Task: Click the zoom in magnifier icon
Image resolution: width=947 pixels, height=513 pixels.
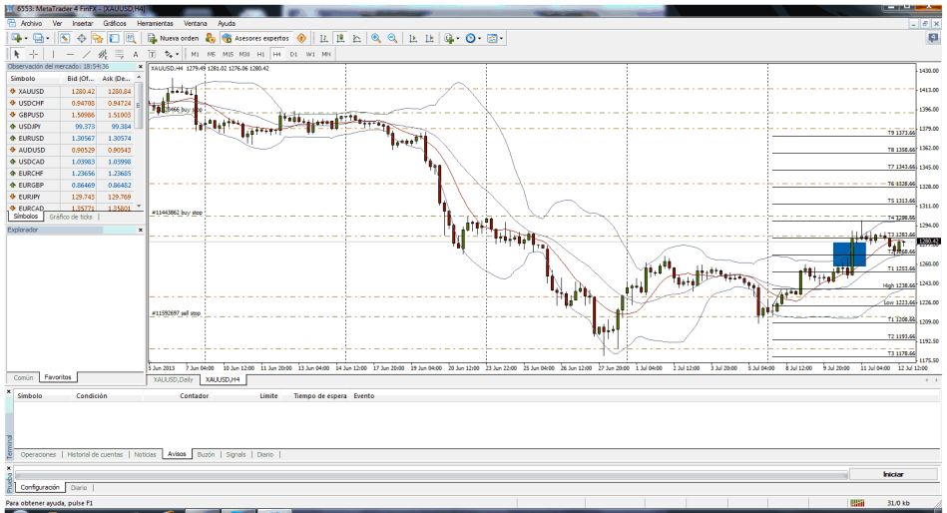Action: tap(376, 38)
